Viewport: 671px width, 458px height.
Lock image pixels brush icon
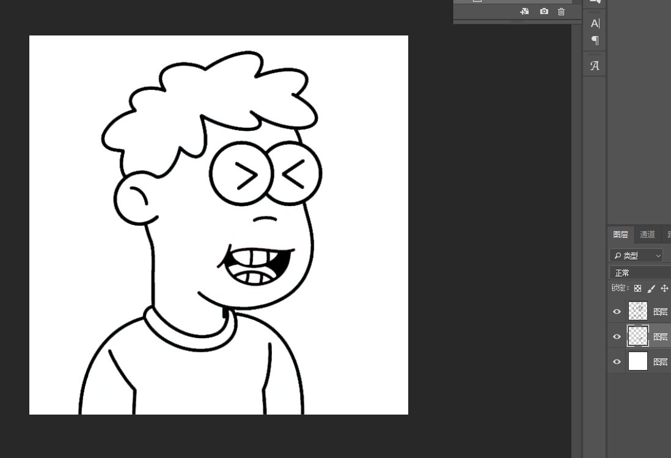click(x=651, y=288)
